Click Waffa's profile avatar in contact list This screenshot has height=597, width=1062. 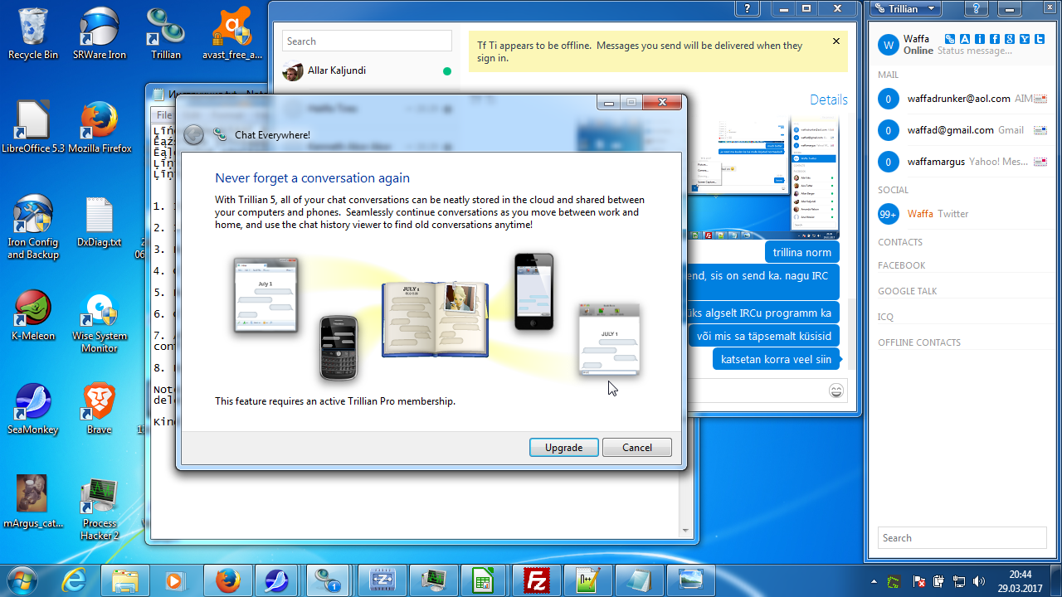(889, 45)
